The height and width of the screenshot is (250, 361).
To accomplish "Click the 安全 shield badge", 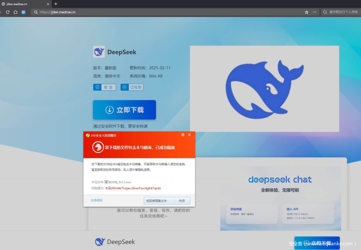I will [x=104, y=87].
